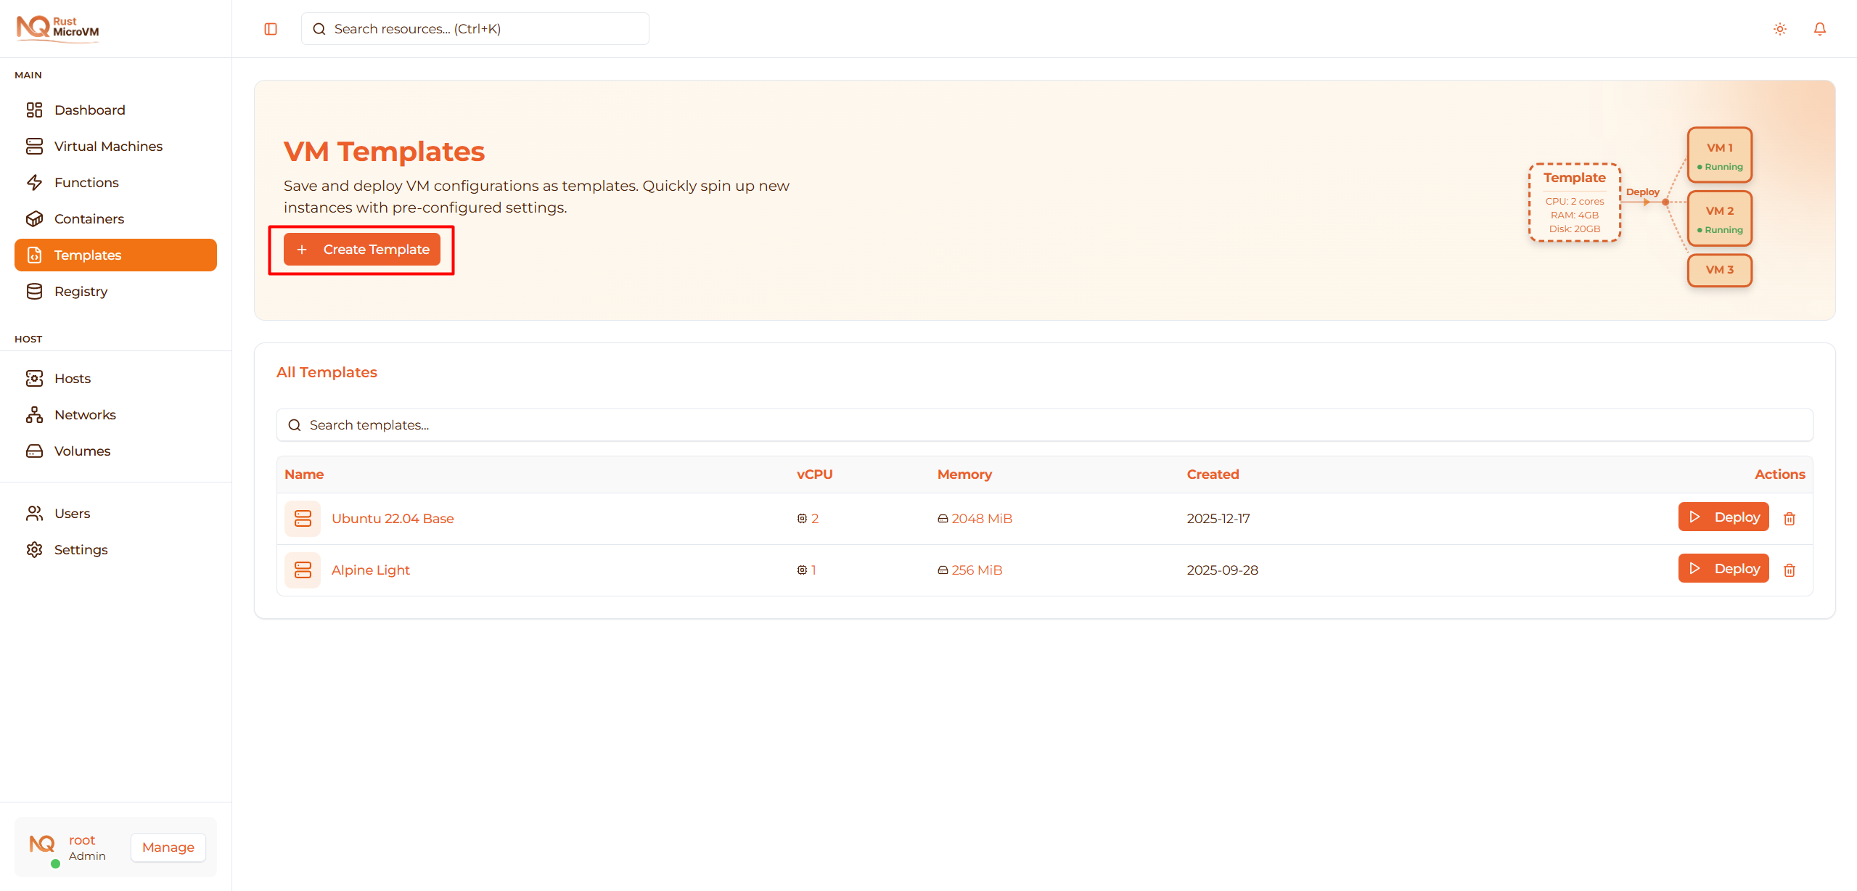Click the Alpine Light row icon

[x=303, y=570]
